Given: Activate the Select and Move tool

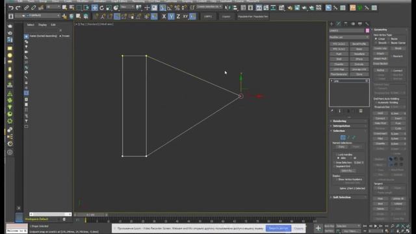Looking at the screenshot, I should (x=94, y=8).
